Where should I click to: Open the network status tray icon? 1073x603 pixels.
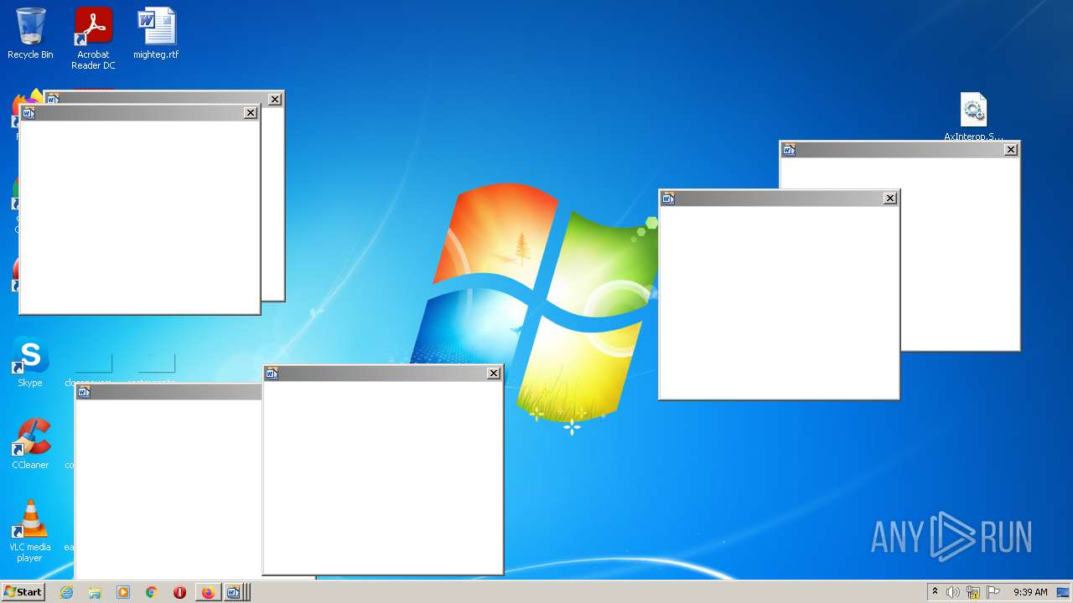[x=973, y=592]
